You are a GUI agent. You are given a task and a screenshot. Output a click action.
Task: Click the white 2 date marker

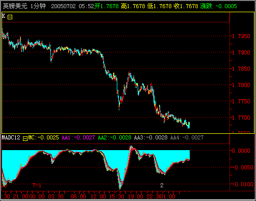coord(162,185)
